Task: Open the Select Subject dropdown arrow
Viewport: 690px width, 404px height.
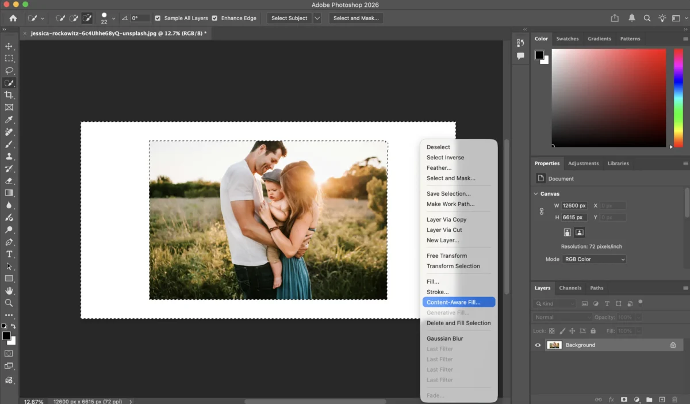Action: 317,18
